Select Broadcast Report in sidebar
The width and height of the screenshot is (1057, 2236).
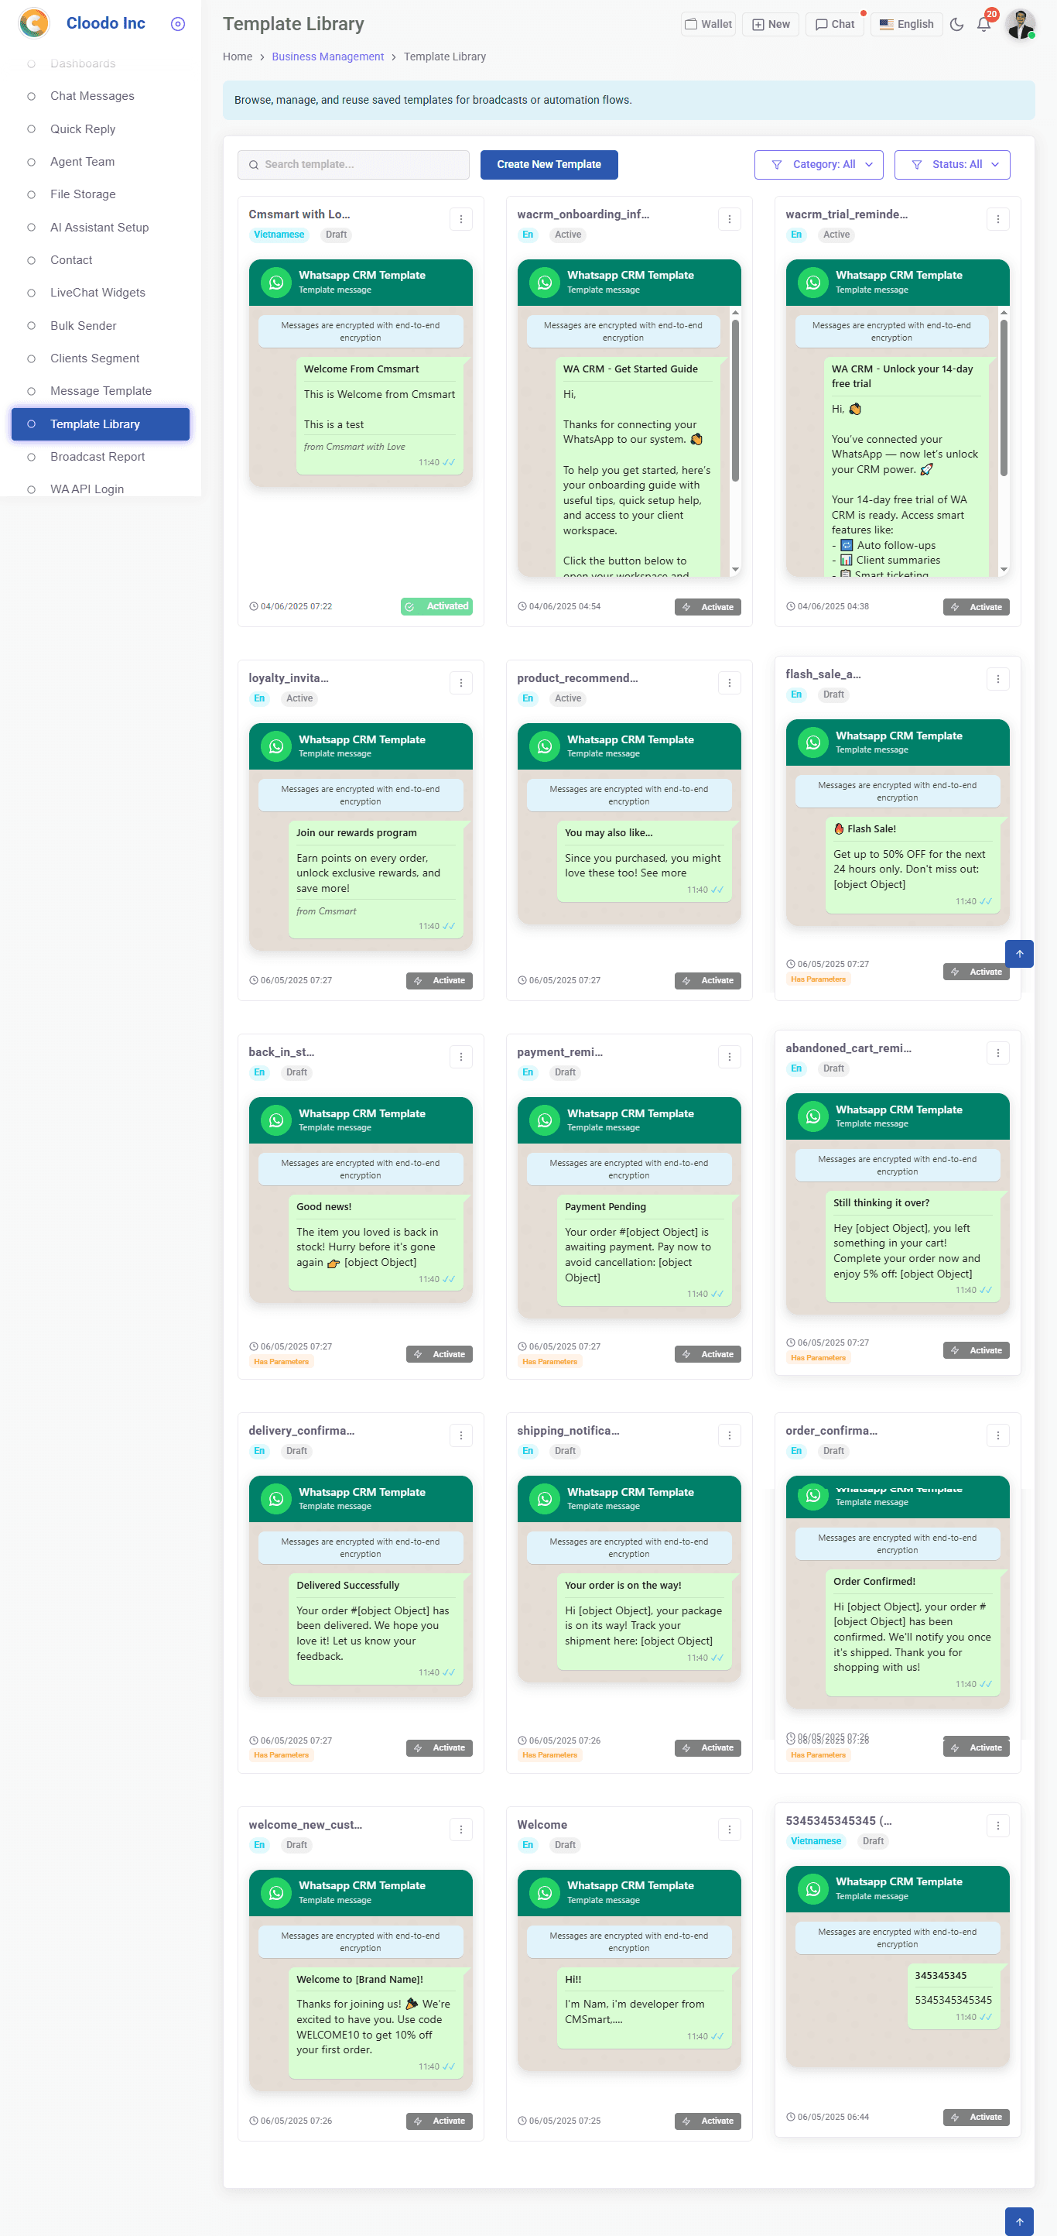click(x=97, y=458)
